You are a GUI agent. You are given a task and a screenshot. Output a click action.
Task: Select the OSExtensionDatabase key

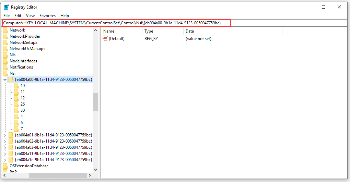point(29,166)
